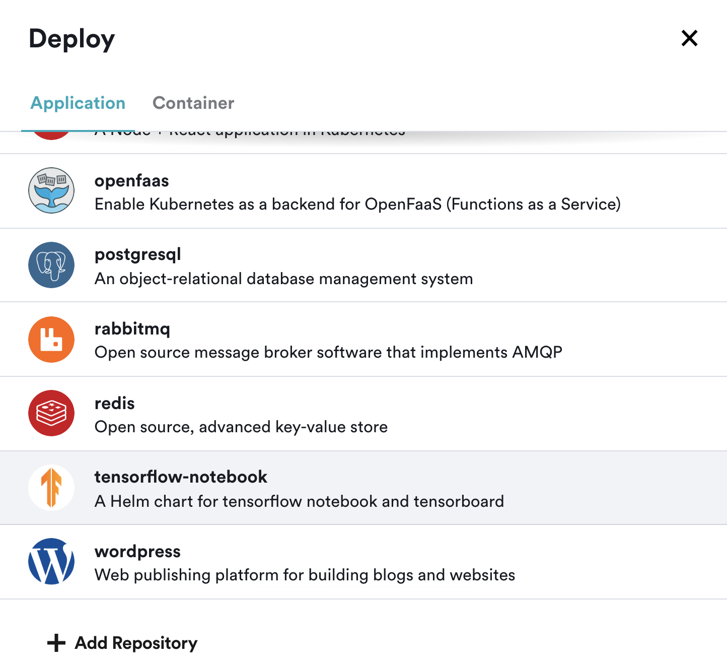Close the Deploy dialog

pyautogui.click(x=689, y=38)
